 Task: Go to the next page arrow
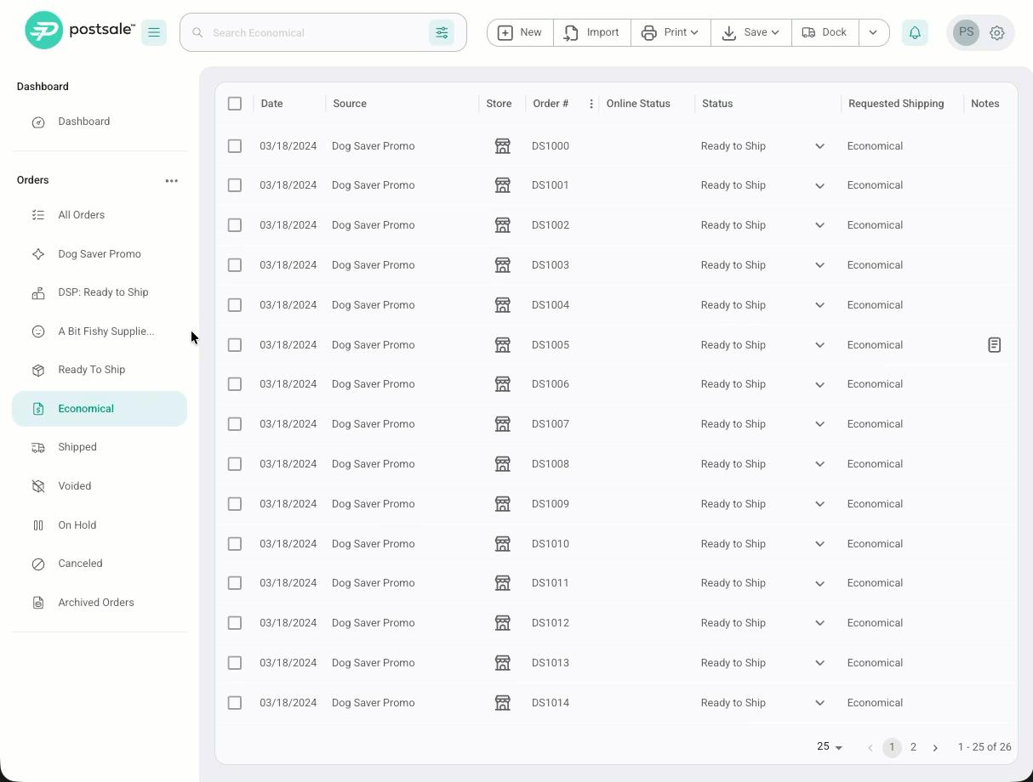tap(935, 747)
